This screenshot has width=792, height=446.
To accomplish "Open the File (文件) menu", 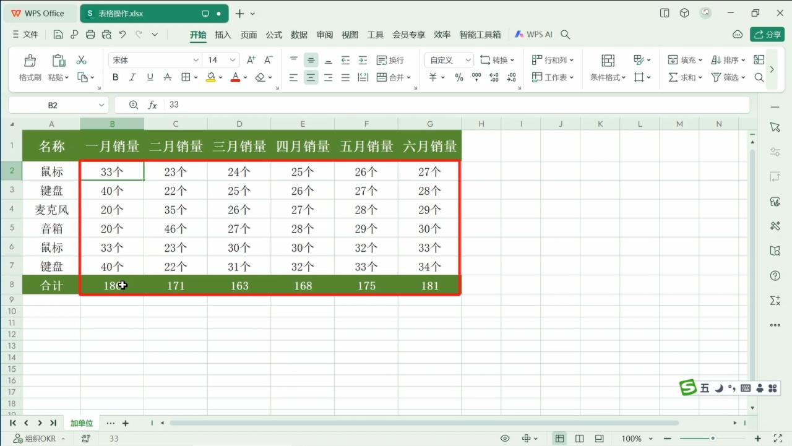I will point(25,35).
